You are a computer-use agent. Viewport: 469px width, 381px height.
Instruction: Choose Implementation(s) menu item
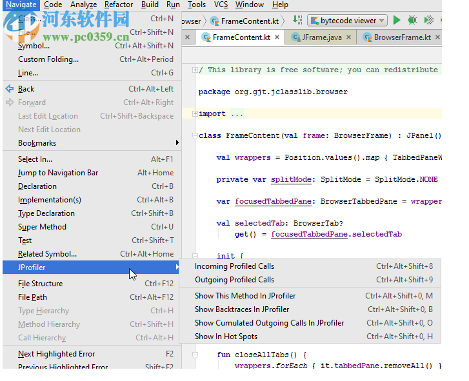point(92,200)
